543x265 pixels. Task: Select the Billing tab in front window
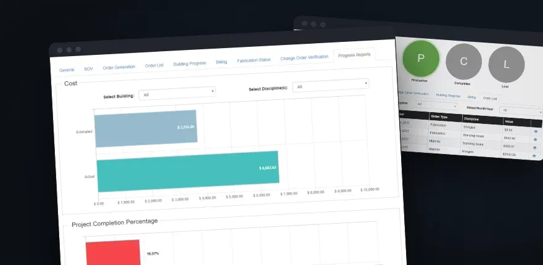222,62
